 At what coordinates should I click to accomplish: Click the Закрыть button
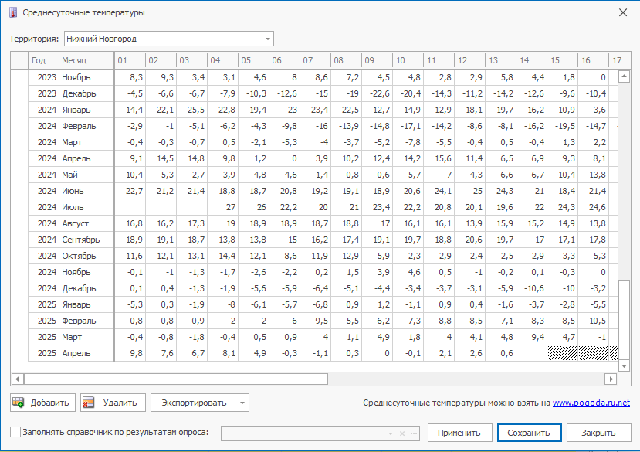[x=599, y=433]
